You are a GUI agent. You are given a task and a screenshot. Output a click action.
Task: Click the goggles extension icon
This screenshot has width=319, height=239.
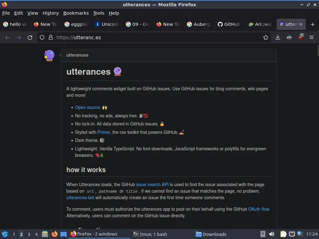(x=289, y=37)
